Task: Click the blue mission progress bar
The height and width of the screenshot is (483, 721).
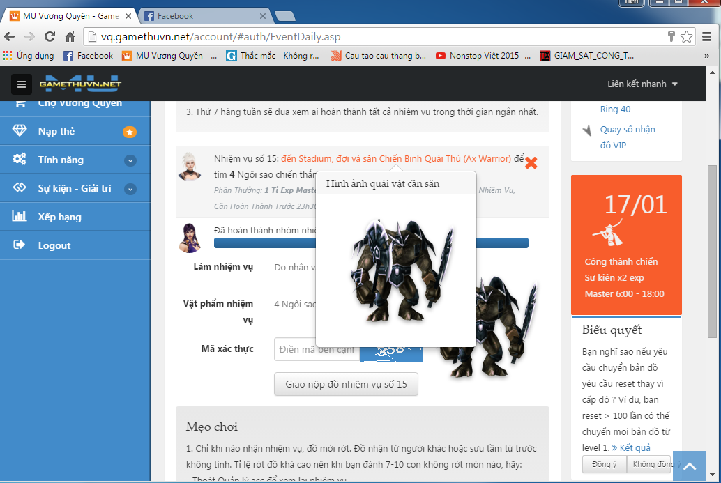Action: point(265,243)
